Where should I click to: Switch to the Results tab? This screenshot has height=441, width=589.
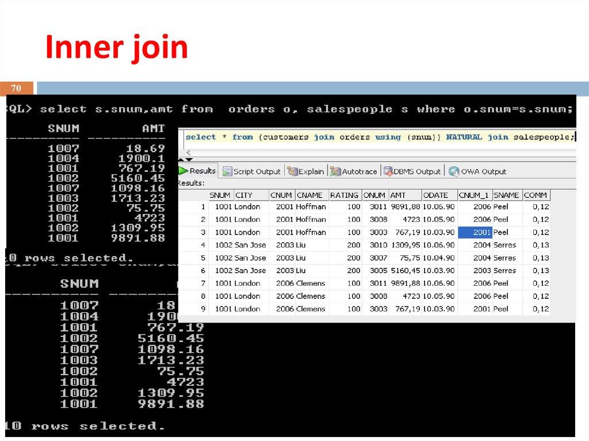click(x=201, y=171)
